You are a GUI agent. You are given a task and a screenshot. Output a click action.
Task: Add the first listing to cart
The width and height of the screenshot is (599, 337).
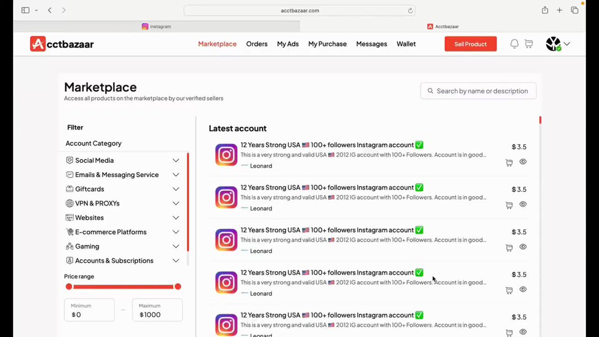coord(509,163)
